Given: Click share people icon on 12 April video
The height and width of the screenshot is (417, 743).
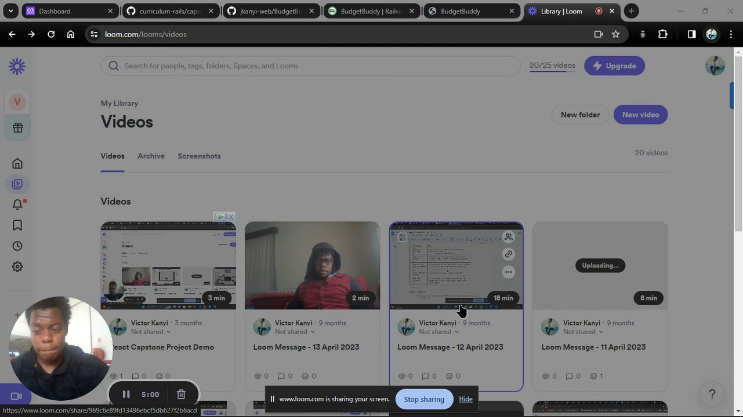Looking at the screenshot, I should pos(509,237).
